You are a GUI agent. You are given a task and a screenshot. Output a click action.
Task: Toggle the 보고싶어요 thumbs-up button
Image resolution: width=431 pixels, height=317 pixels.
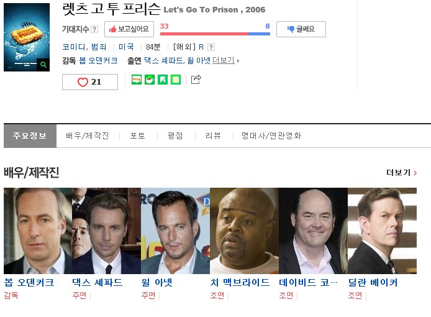(x=129, y=29)
